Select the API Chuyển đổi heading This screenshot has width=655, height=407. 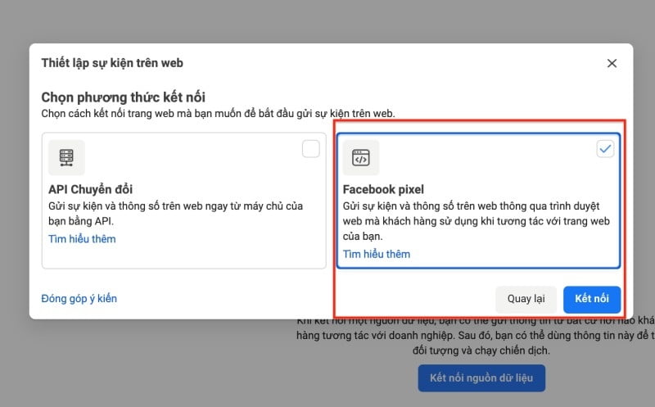[x=90, y=189]
